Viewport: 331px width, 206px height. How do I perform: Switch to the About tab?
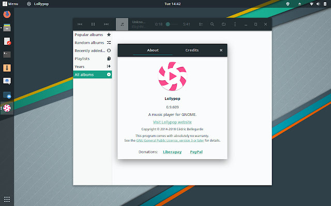(x=153, y=50)
